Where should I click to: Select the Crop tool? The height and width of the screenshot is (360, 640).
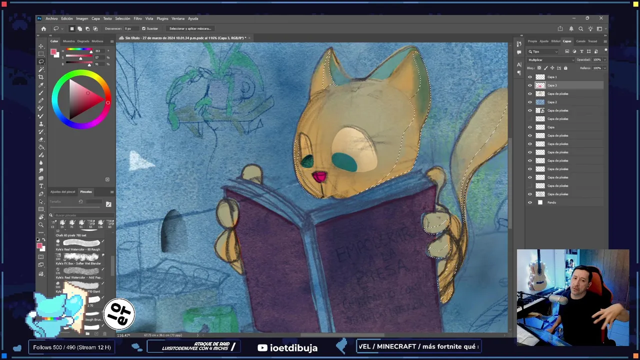pos(41,77)
